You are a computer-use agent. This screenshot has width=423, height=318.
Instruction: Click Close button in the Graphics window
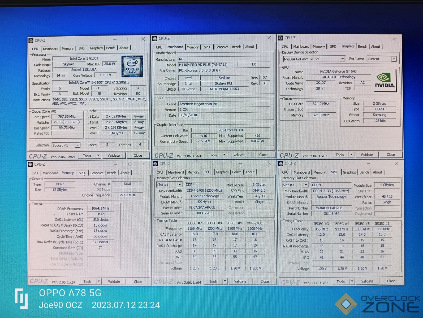point(391,154)
